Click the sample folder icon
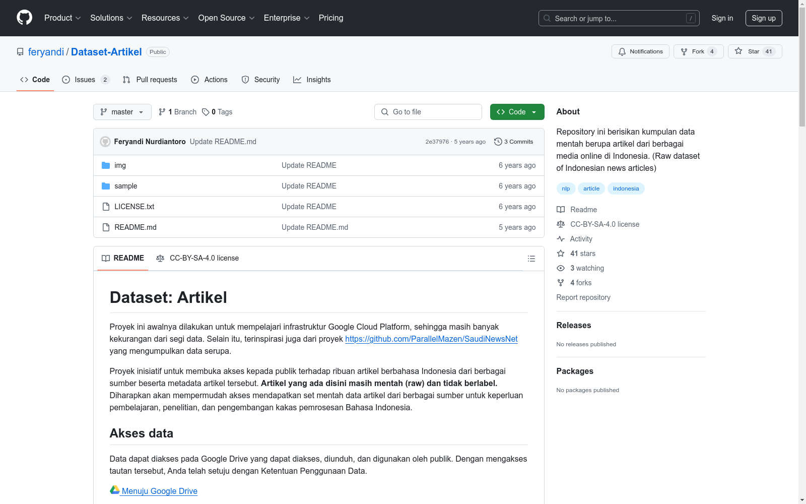The width and height of the screenshot is (806, 504). (106, 186)
